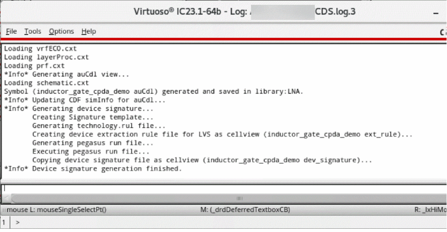Focus the command input field
447x232 pixels.
click(x=223, y=188)
